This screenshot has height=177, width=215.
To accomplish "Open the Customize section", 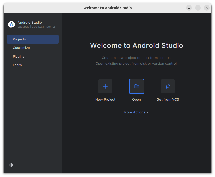I will pyautogui.click(x=21, y=48).
